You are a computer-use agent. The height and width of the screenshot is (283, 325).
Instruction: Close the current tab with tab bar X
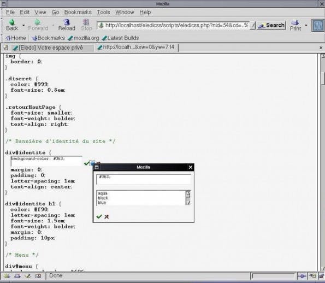[321, 48]
